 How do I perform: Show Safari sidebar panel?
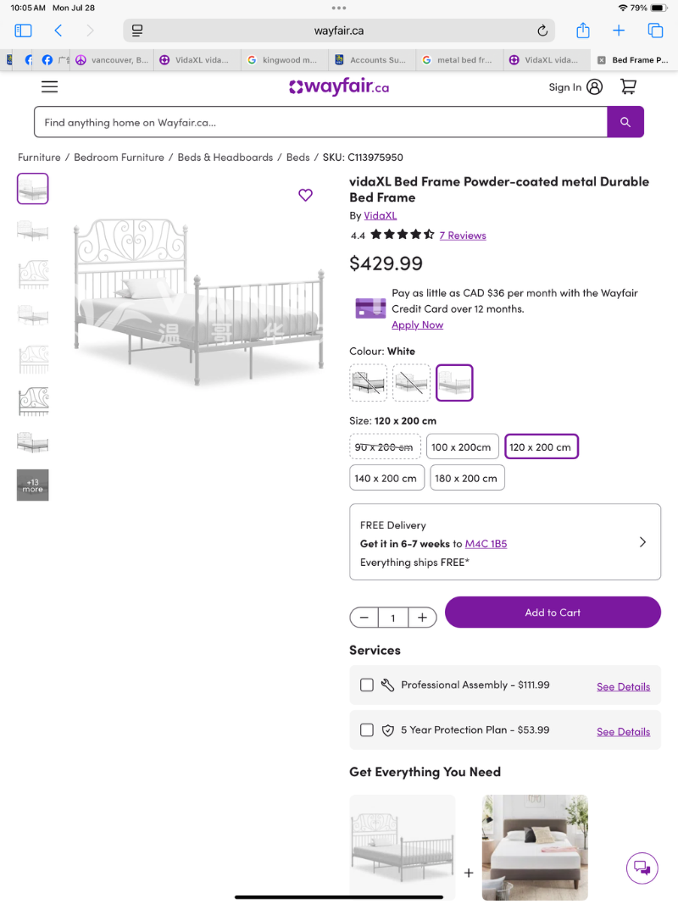(23, 31)
